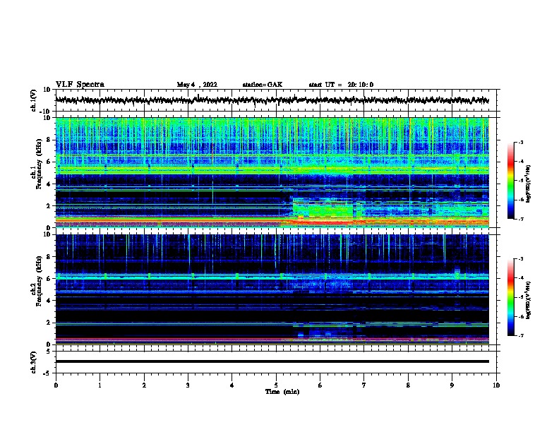
Task: Click the time axis tick label '5'
Action: (276, 385)
